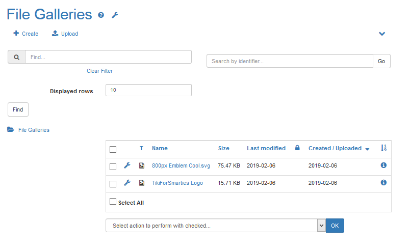This screenshot has width=410, height=249.
Task: Select File Galleries in the tree
Action: coord(34,130)
